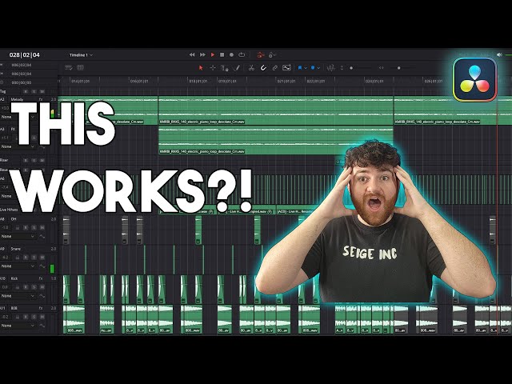Select the Razor scissors tool
This screenshot has height=384, width=512.
coord(251,67)
